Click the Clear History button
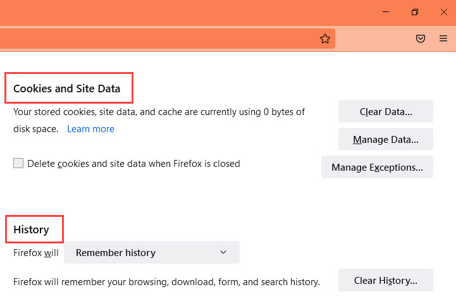The width and height of the screenshot is (456, 306). pyautogui.click(x=386, y=281)
